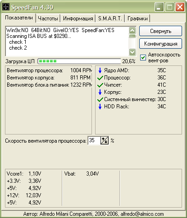The image size is (187, 218).
Task: Open the Конфигурация dialog
Action: [160, 44]
